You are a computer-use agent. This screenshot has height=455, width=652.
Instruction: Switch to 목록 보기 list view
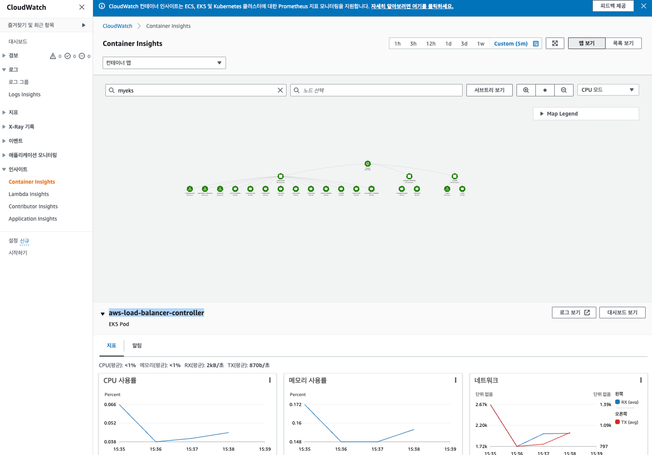coord(623,43)
